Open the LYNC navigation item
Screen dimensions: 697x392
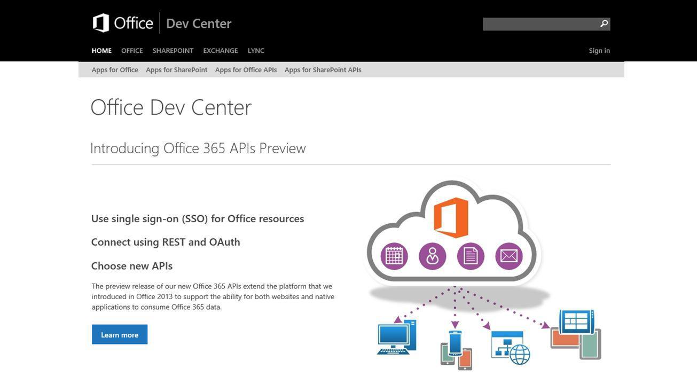click(256, 51)
